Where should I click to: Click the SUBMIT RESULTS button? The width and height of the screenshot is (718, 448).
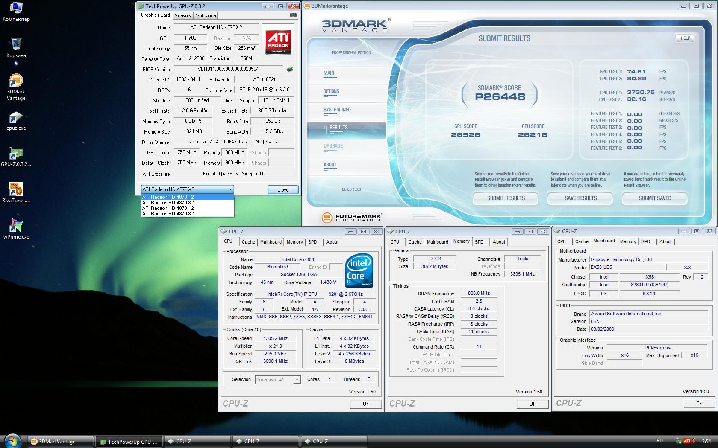click(506, 198)
